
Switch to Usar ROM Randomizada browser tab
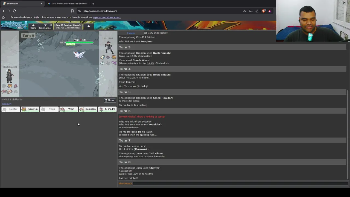tap(68, 4)
